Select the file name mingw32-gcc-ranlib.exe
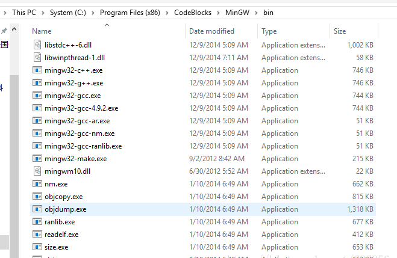 point(83,146)
